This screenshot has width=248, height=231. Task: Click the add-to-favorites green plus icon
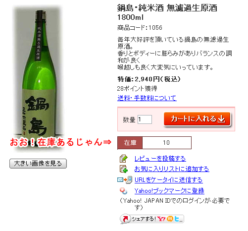click(124, 169)
